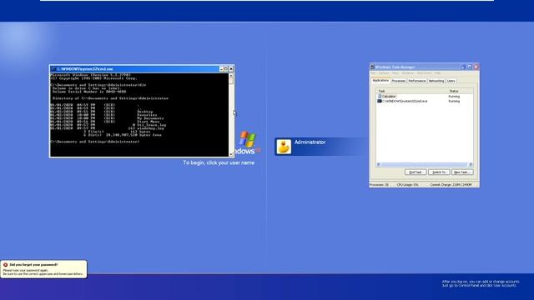Open the Windows menu in Task Manager

point(407,73)
